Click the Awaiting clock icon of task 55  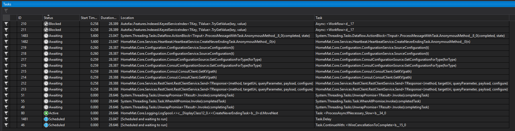click(x=46, y=101)
